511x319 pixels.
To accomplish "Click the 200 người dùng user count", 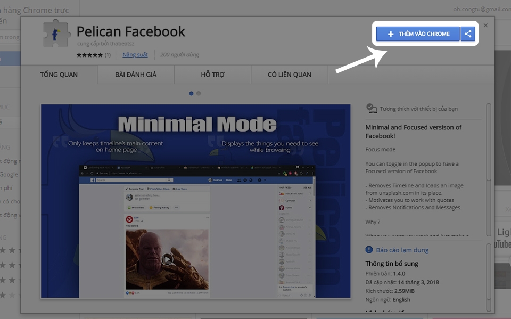I will [x=179, y=55].
